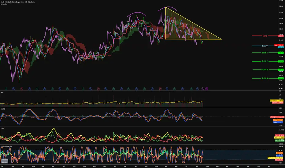Select the Stochastic & RSI pane label
The image size is (285, 168).
pyautogui.click(x=7, y=147)
